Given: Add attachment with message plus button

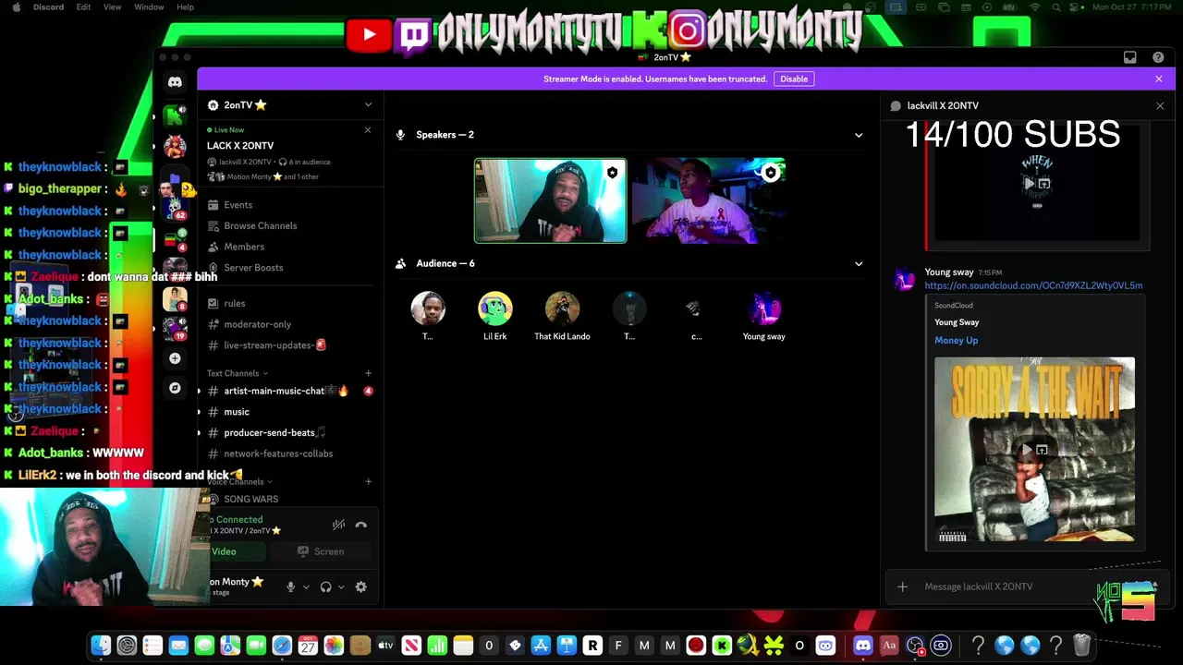Looking at the screenshot, I should pos(902,586).
